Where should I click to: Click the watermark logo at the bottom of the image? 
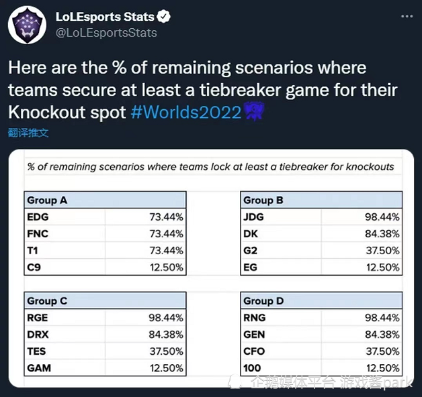(x=237, y=382)
